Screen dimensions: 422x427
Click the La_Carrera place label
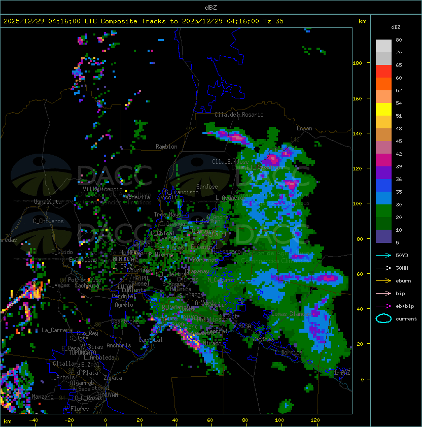[57, 330]
